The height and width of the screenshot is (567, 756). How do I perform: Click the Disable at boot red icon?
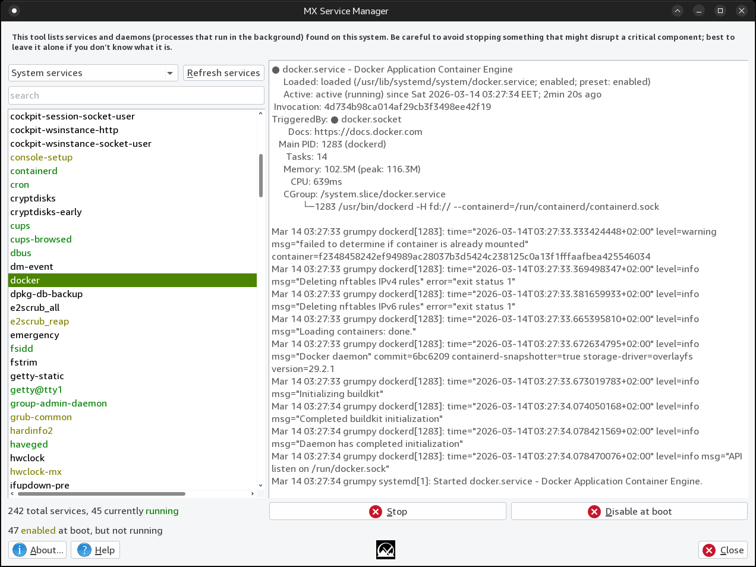click(x=594, y=512)
